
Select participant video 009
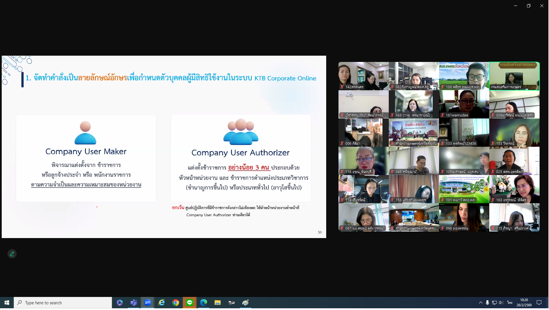coord(514,104)
